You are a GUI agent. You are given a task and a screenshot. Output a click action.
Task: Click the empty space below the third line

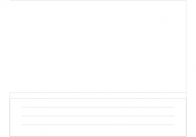point(98,131)
